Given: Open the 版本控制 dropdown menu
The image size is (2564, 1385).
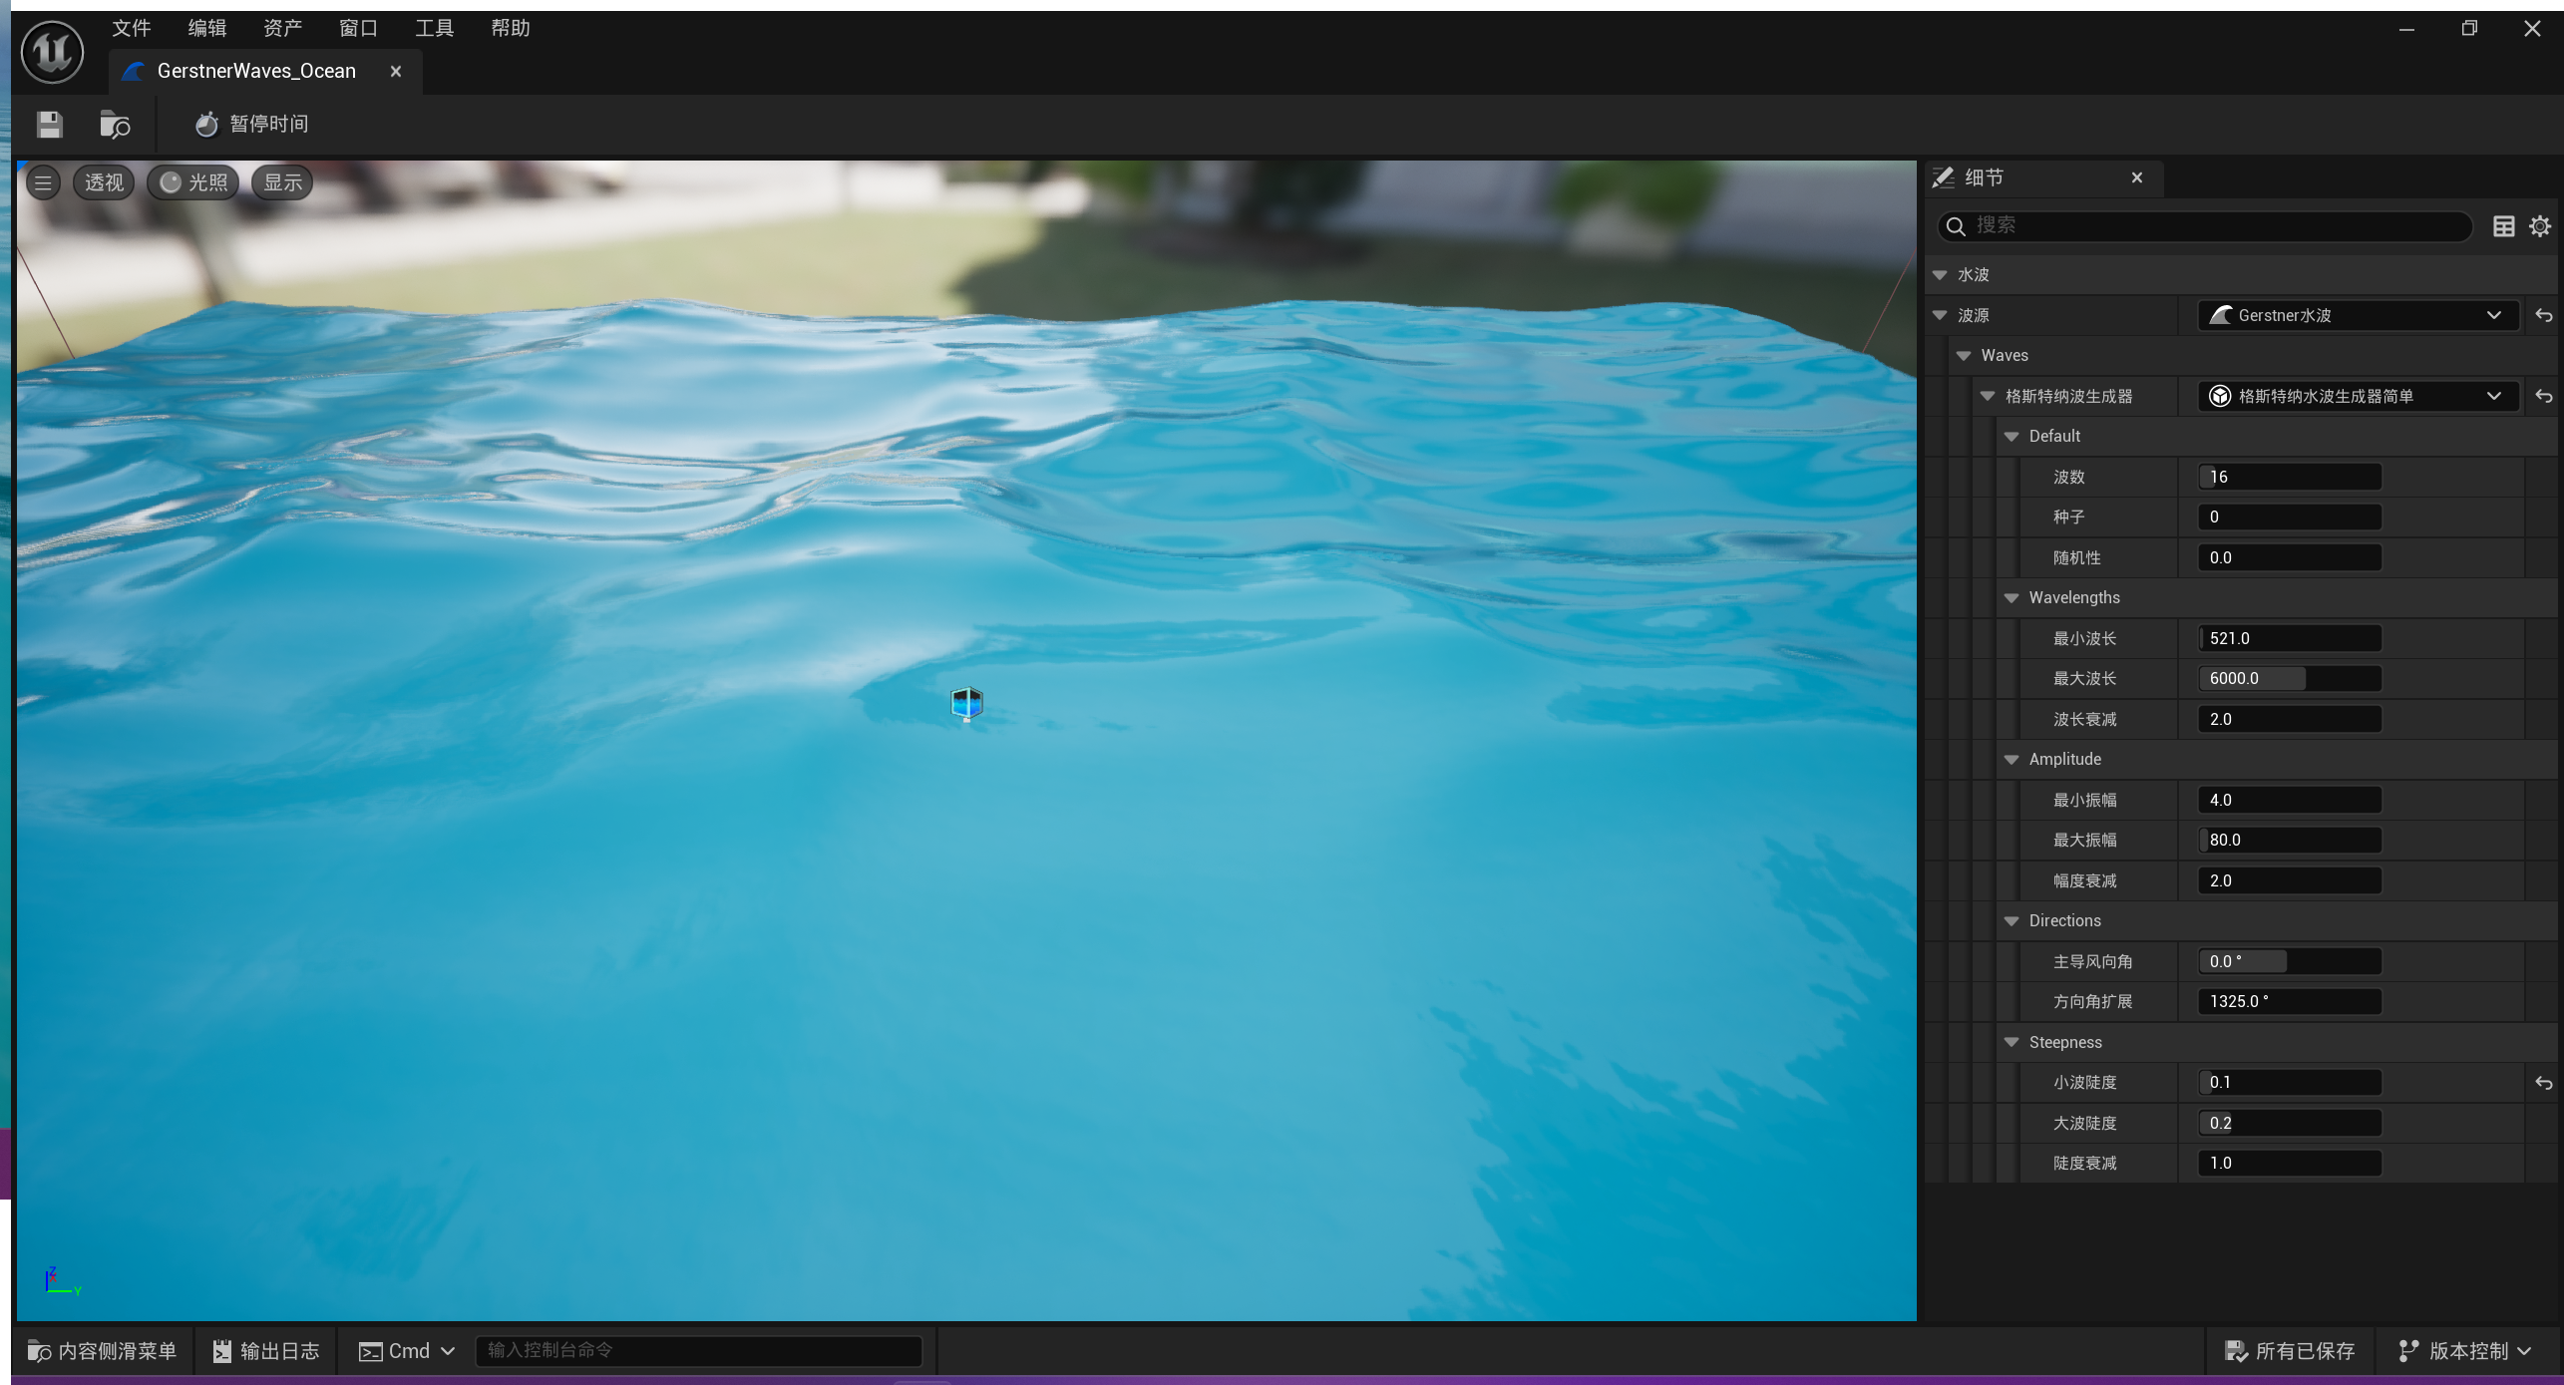Looking at the screenshot, I should point(2465,1351).
